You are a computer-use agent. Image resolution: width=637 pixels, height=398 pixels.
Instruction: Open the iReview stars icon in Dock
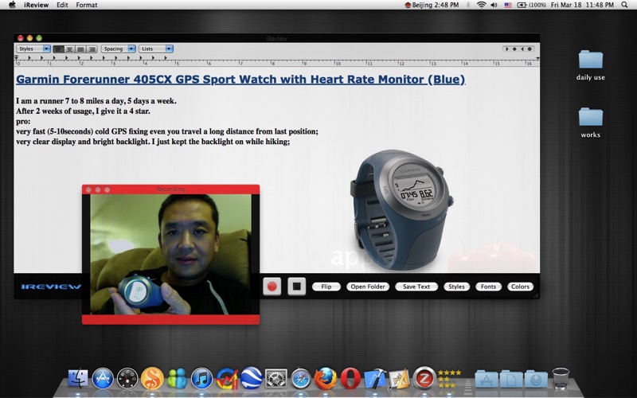tap(449, 378)
